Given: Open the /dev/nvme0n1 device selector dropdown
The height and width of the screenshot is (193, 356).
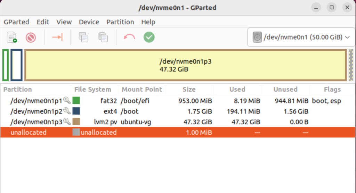Looking at the screenshot, I should click(x=301, y=37).
